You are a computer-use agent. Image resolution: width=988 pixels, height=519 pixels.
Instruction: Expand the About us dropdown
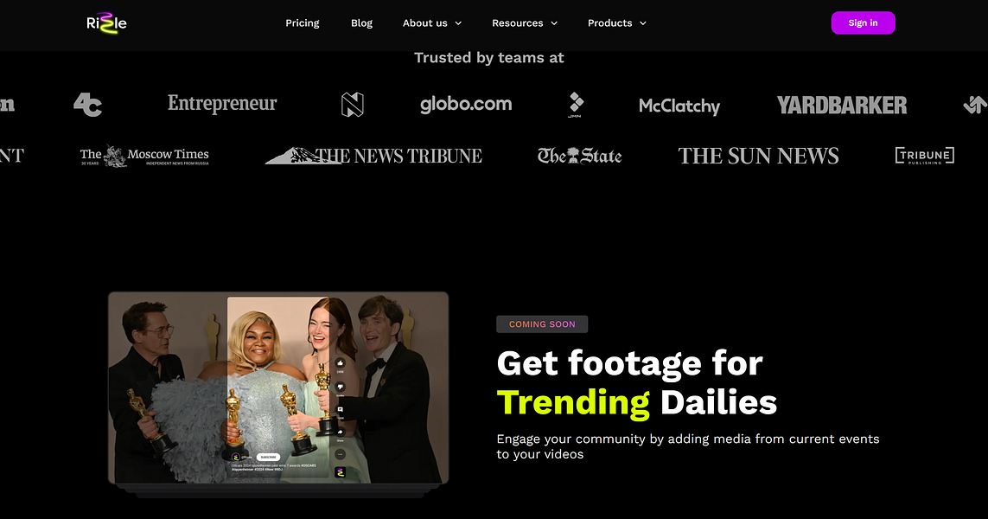tap(432, 23)
